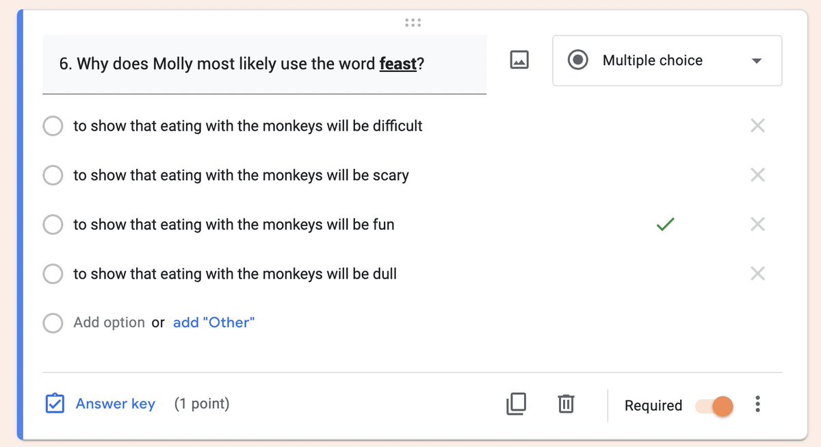Click the radio beside Add option
The width and height of the screenshot is (821, 447).
pos(53,323)
